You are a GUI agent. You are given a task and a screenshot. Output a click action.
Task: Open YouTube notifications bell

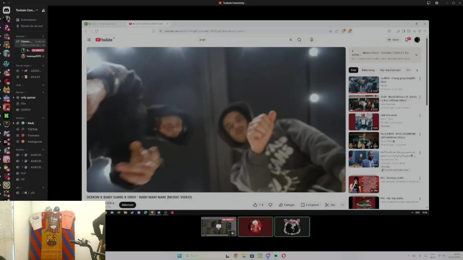407,40
